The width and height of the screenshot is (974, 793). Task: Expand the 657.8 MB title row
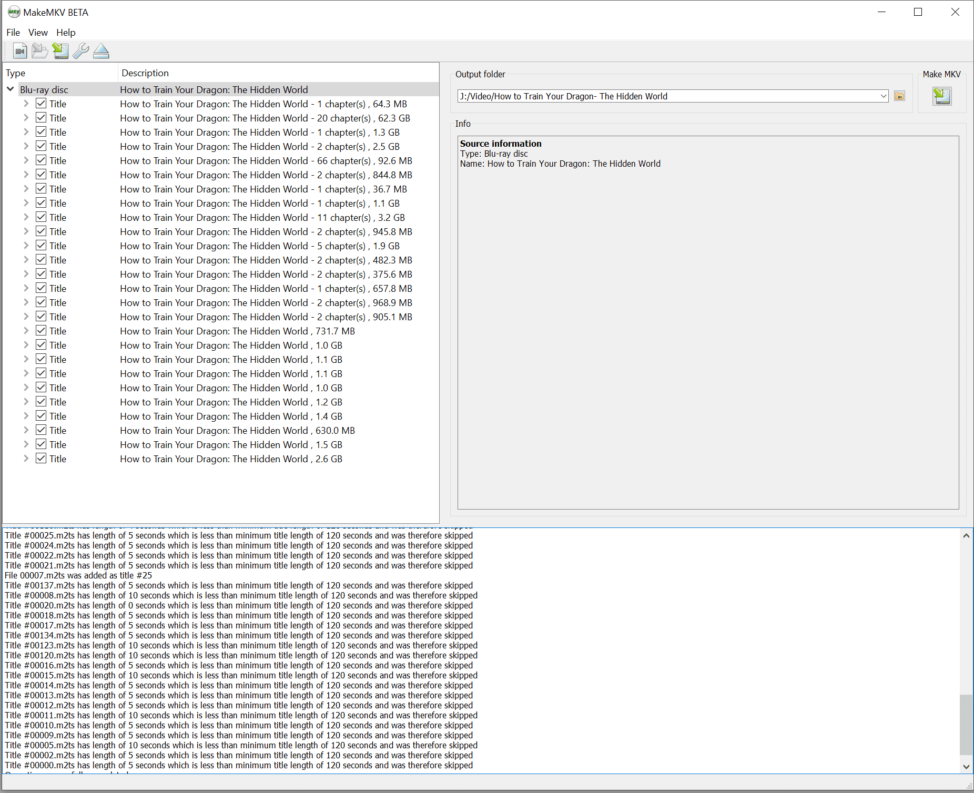coord(26,288)
